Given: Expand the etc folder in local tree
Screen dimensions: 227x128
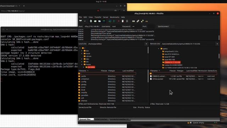Looking at the screenshot, I should tap(82, 62).
